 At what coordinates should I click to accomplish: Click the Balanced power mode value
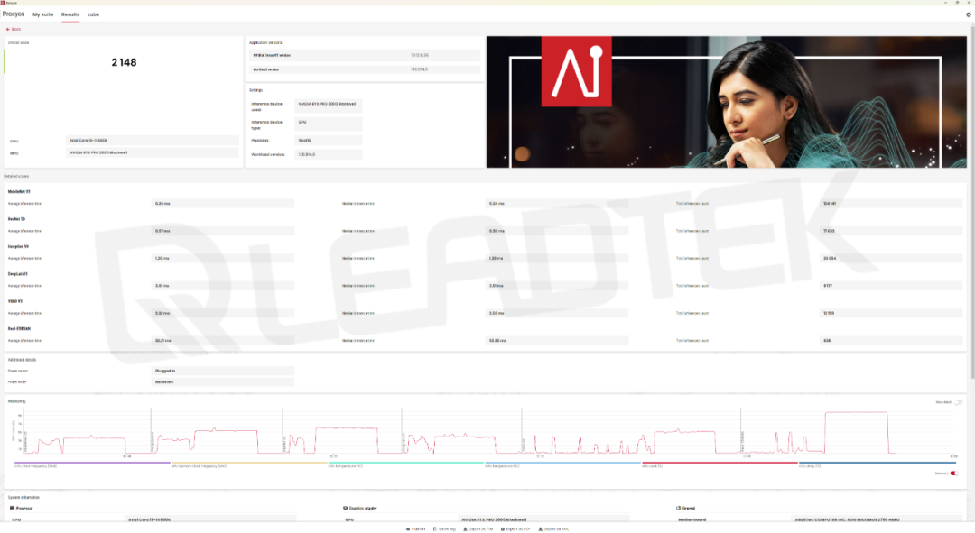pos(223,382)
